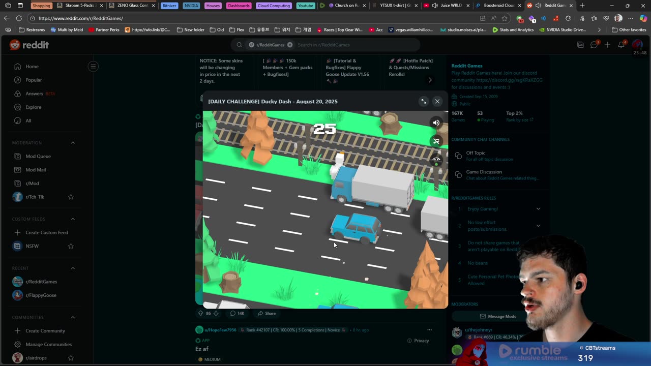Image resolution: width=651 pixels, height=366 pixels.
Task: Downvote the Ducky Dash post
Action: pyautogui.click(x=216, y=313)
